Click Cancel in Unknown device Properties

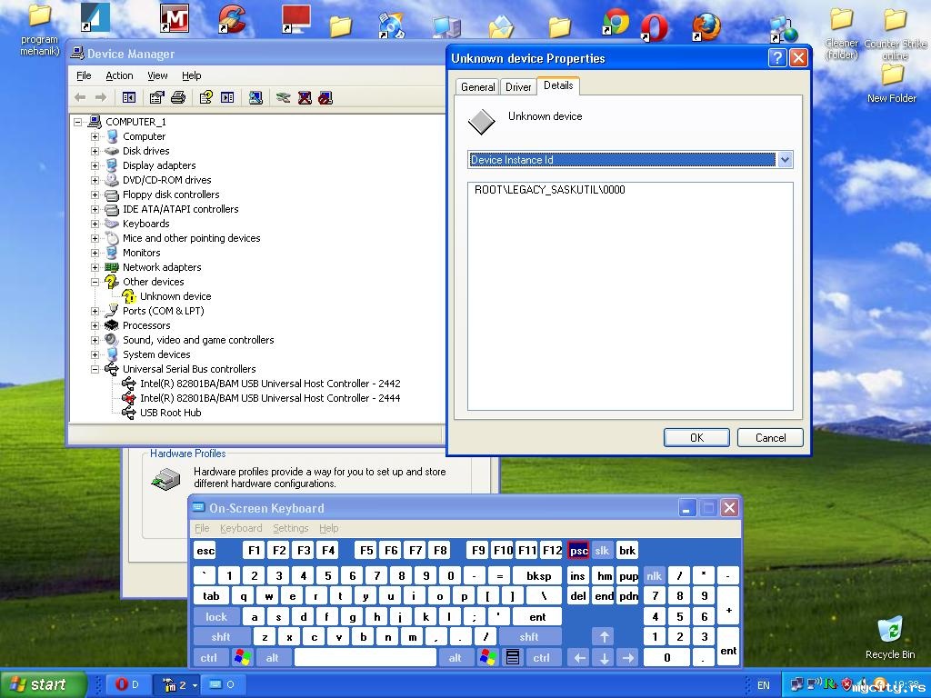tap(771, 437)
